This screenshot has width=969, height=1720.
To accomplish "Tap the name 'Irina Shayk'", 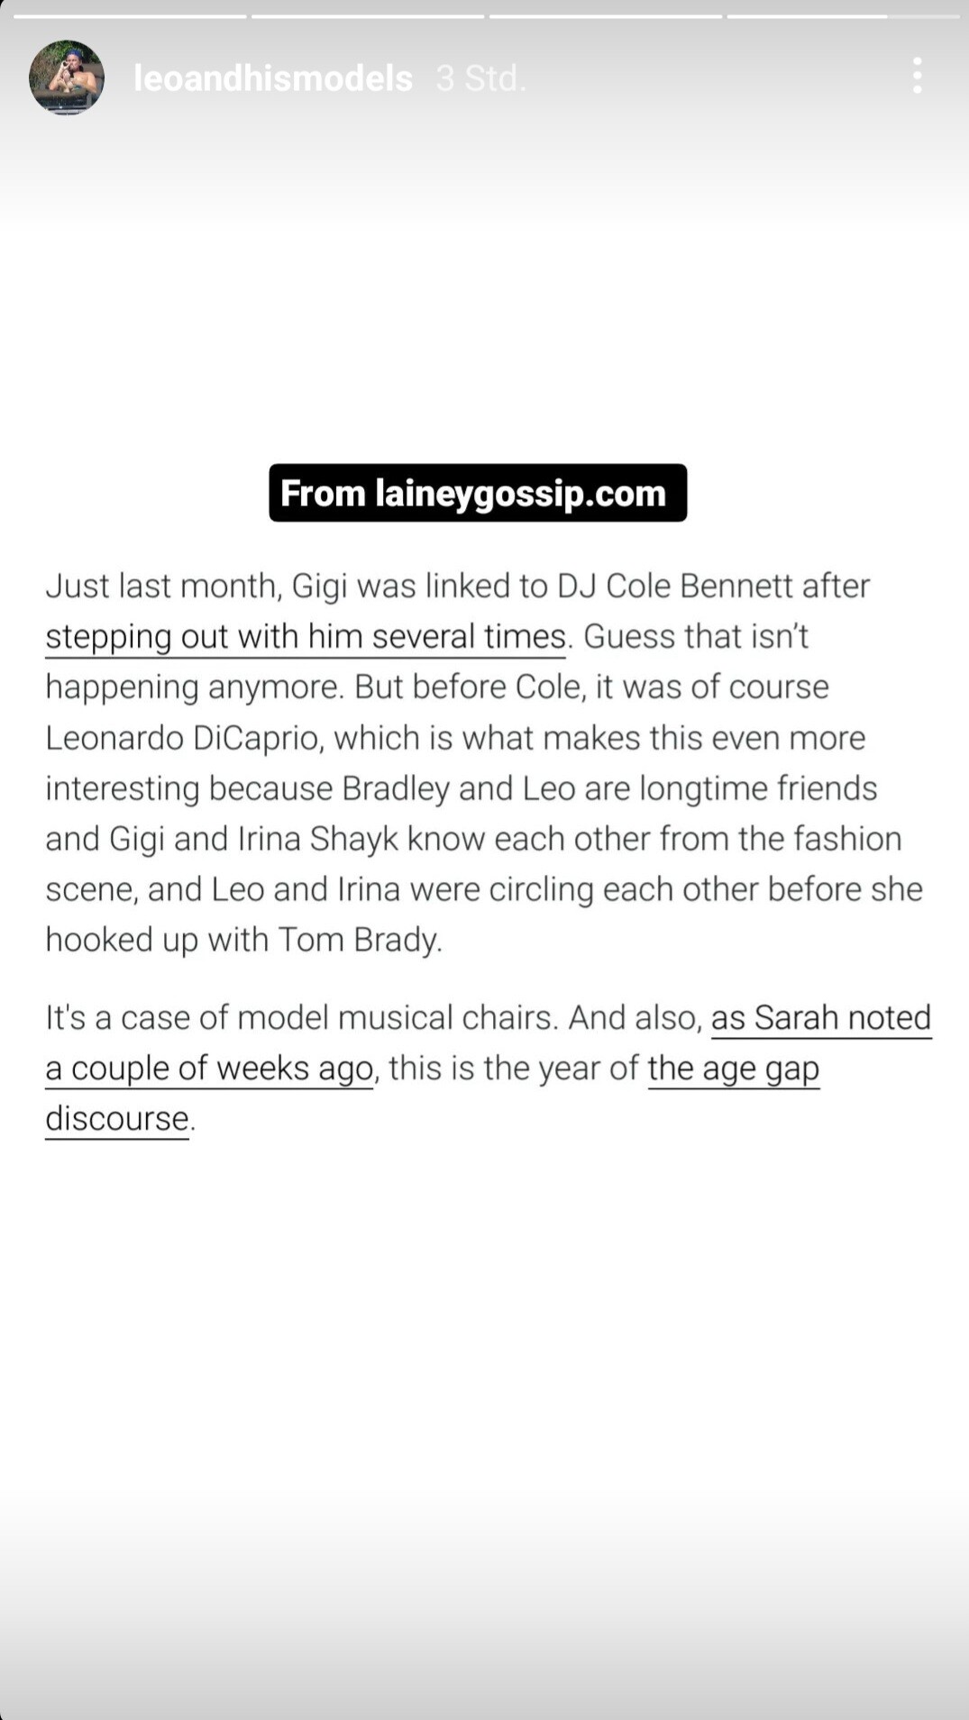I will pos(317,839).
